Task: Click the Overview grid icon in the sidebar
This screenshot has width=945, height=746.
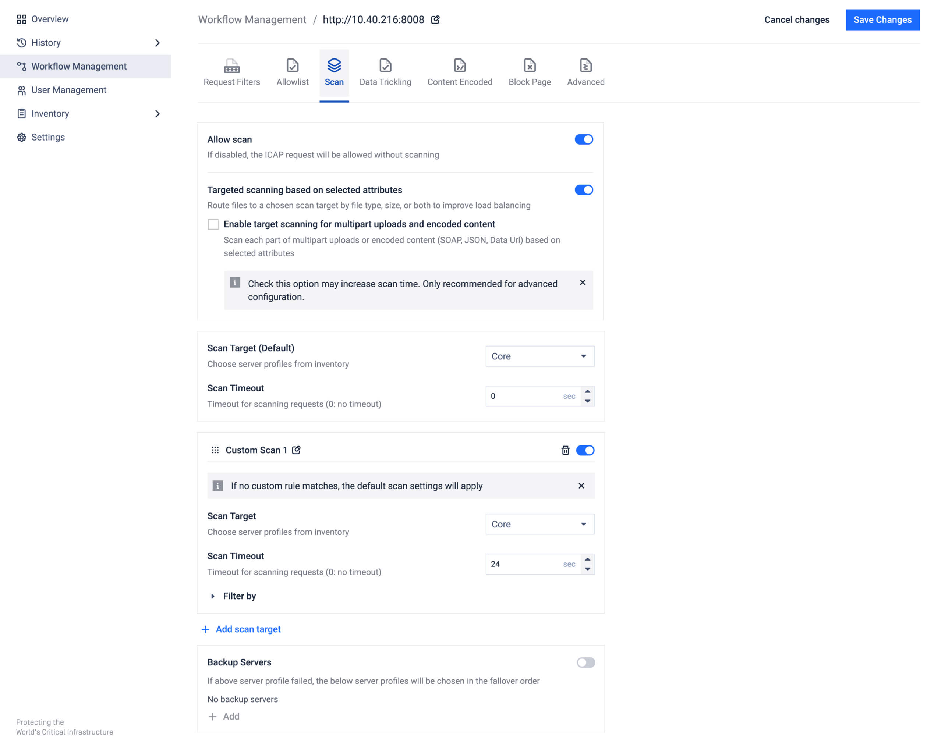Action: [21, 19]
